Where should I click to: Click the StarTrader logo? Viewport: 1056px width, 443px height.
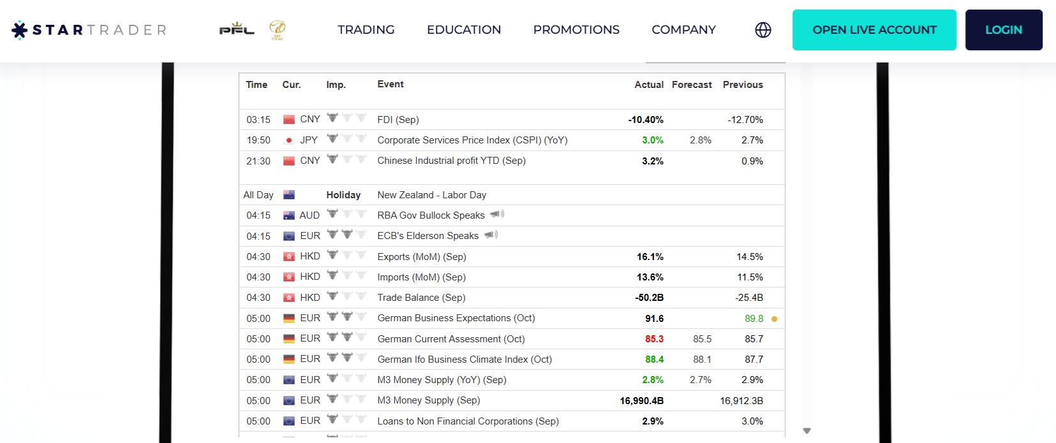click(89, 30)
